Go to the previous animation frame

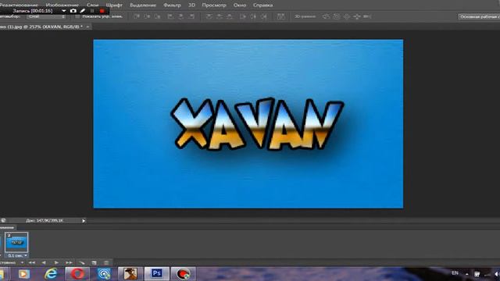coord(44,263)
